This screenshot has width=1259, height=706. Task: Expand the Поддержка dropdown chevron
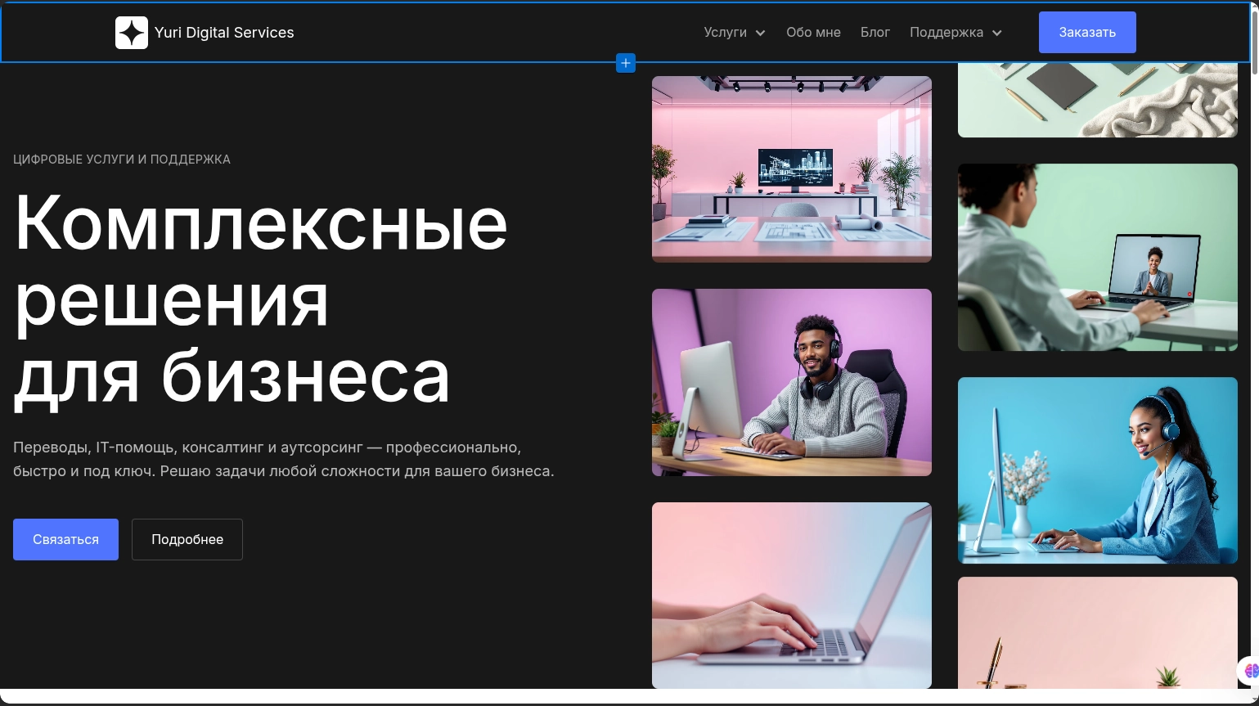(x=996, y=34)
